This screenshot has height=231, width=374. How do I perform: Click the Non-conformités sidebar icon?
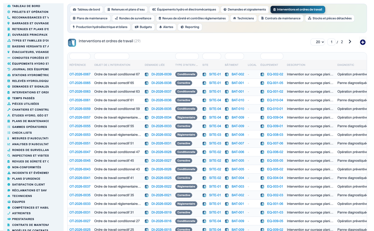point(9,167)
